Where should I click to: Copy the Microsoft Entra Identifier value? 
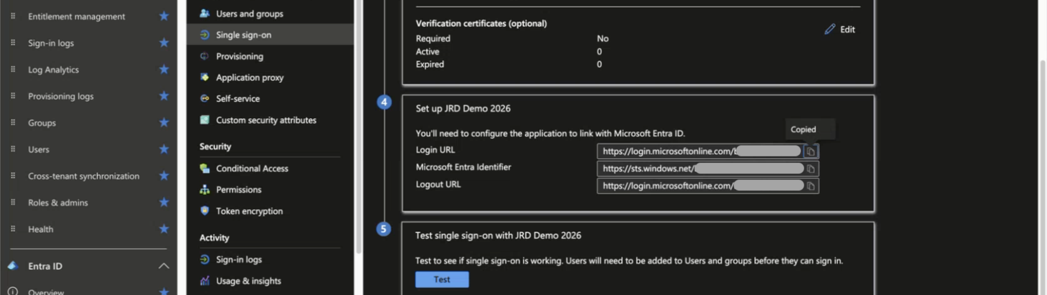[811, 168]
